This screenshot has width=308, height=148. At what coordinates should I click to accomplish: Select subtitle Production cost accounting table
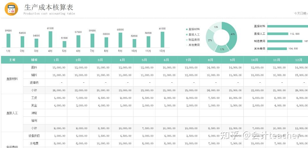point(49,14)
